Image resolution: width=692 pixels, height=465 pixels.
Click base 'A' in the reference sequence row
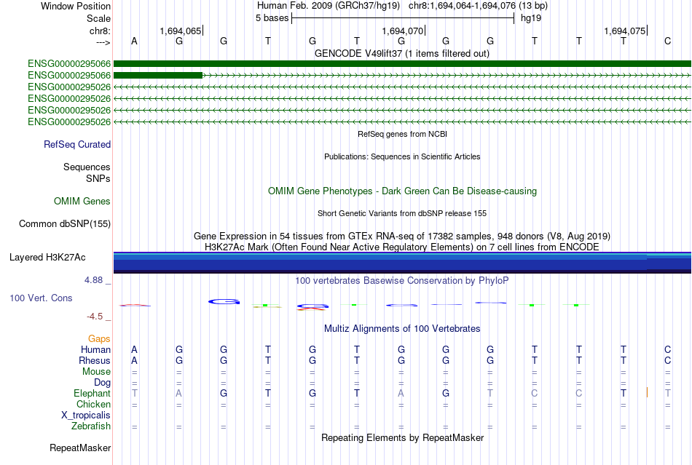pos(134,41)
